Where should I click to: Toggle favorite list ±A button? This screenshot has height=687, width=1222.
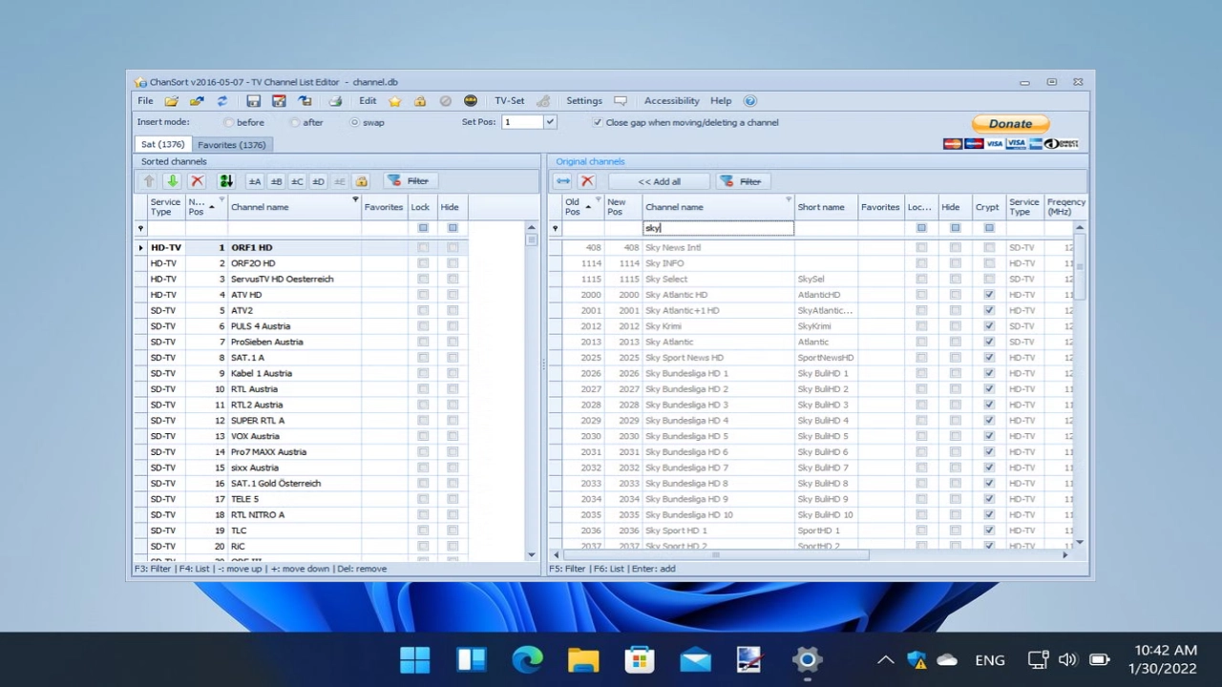click(254, 181)
